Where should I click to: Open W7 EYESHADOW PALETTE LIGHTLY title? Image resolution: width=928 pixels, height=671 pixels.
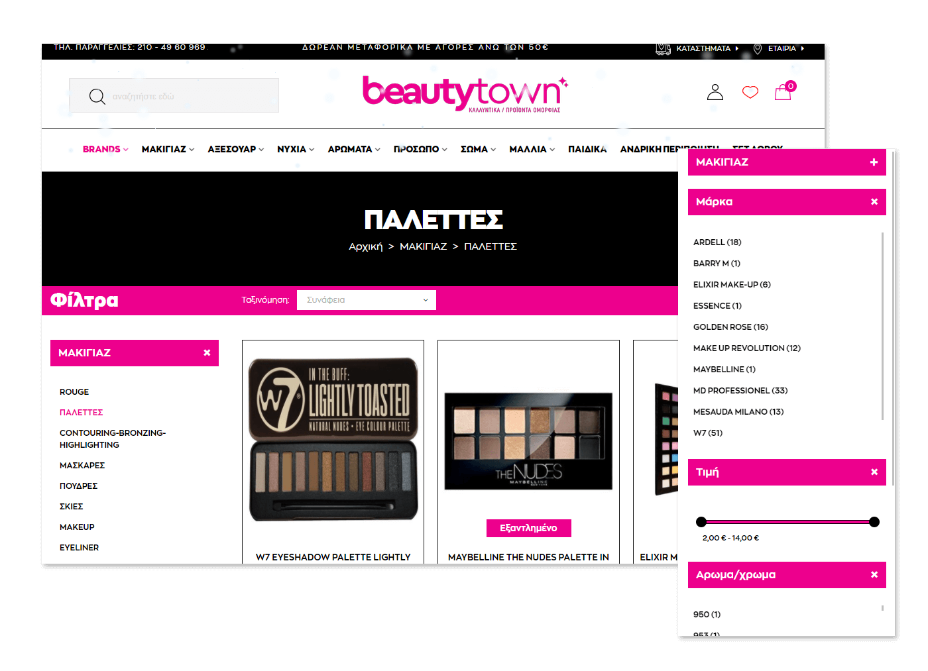(x=333, y=558)
